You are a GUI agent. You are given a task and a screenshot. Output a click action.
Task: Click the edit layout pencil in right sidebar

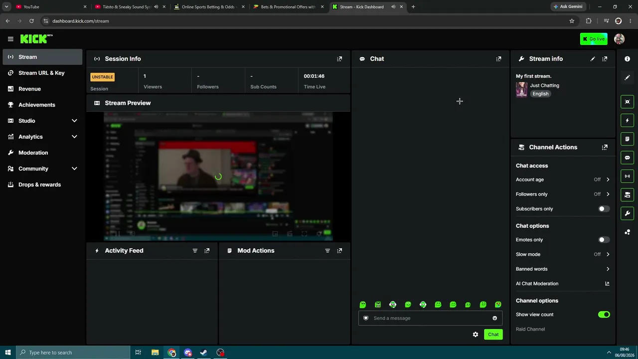pyautogui.click(x=627, y=78)
